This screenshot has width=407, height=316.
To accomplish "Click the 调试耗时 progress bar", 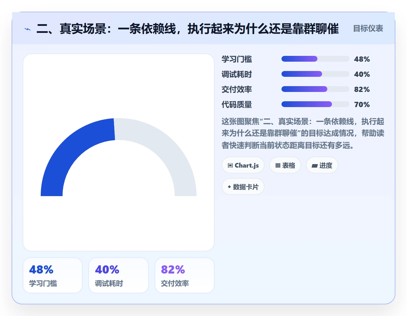I will point(315,74).
